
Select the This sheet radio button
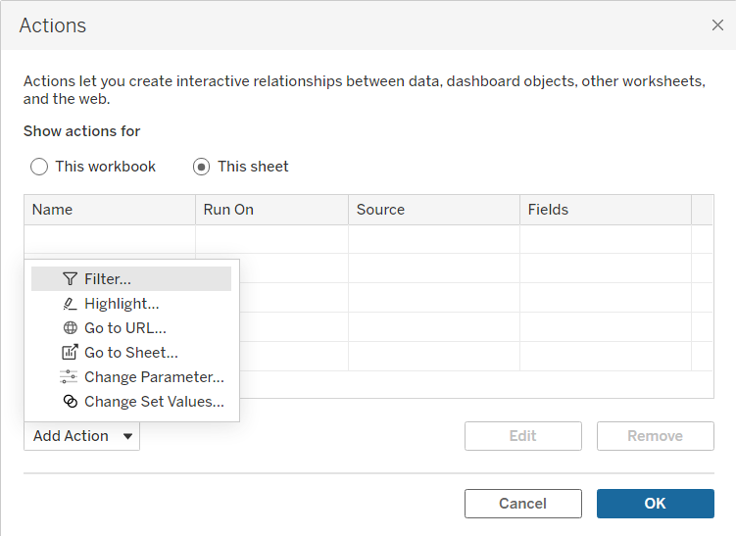coord(202,167)
